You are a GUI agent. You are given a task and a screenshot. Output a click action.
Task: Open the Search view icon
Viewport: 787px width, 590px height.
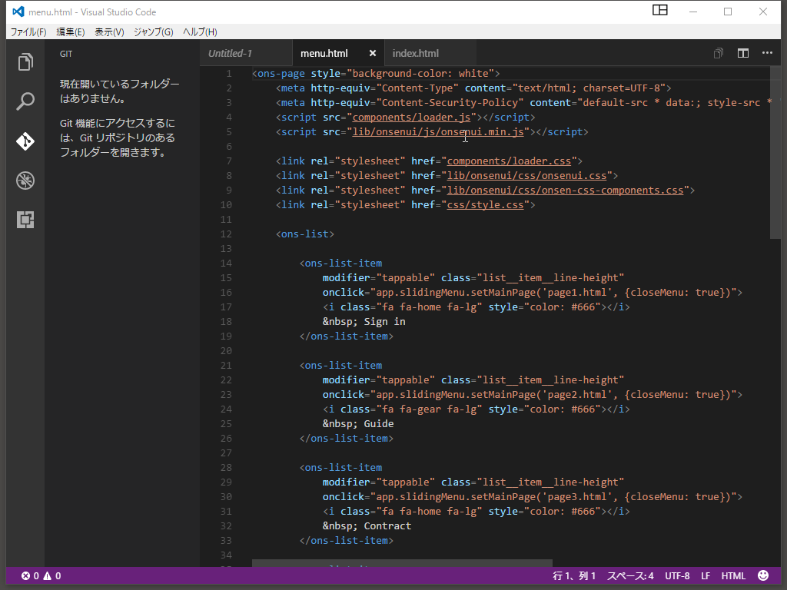[25, 101]
